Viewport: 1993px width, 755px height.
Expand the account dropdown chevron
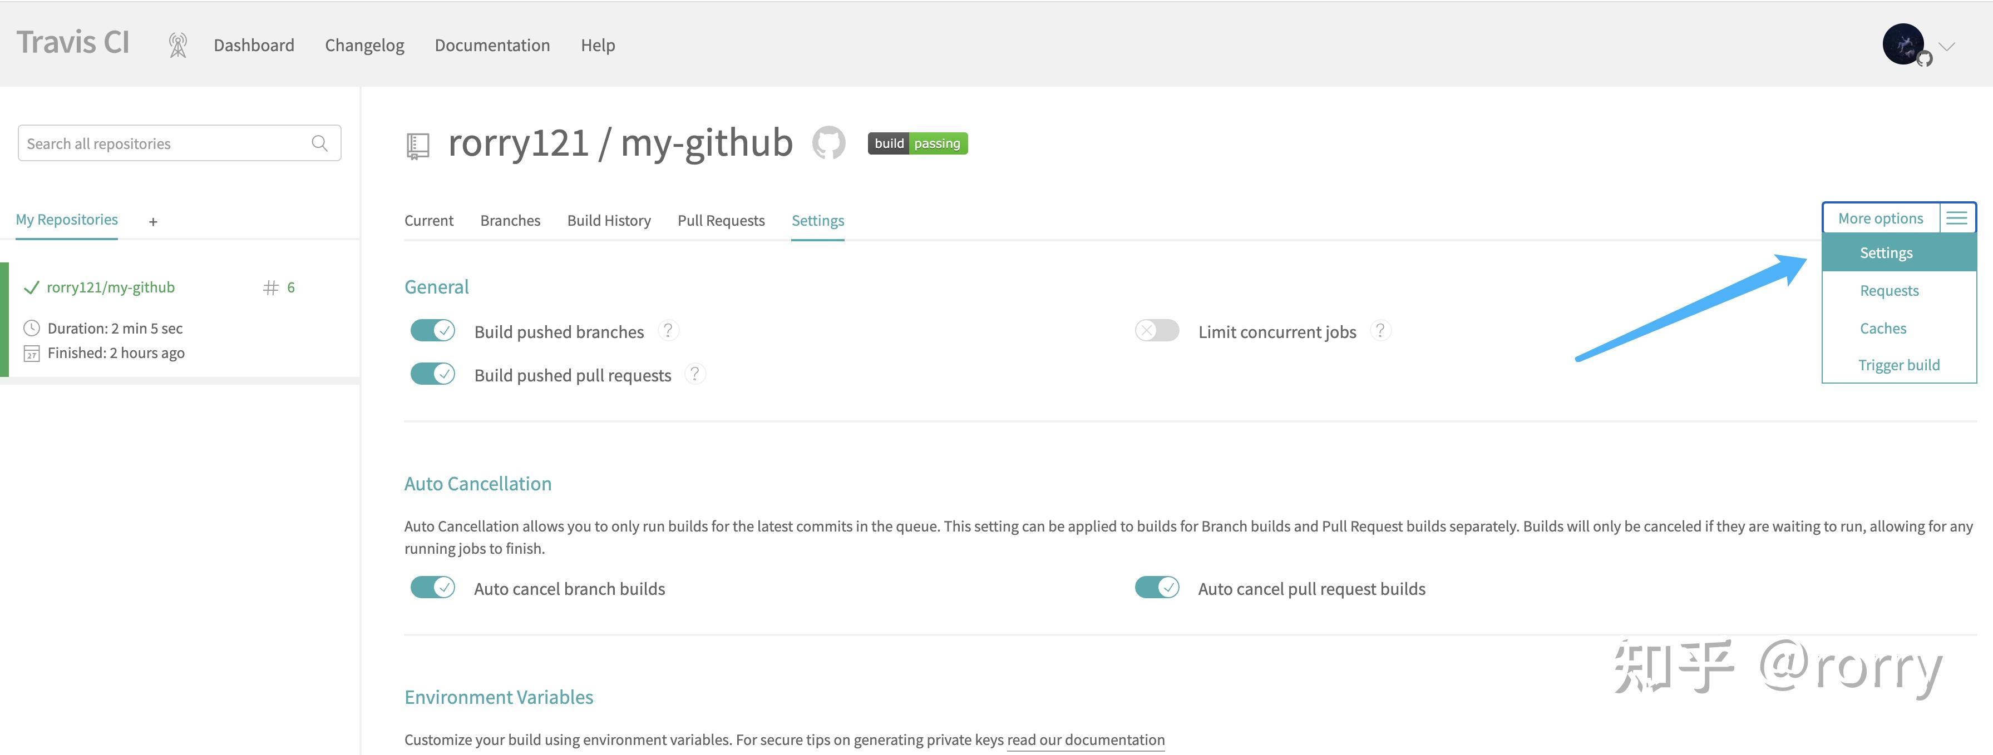click(1947, 46)
